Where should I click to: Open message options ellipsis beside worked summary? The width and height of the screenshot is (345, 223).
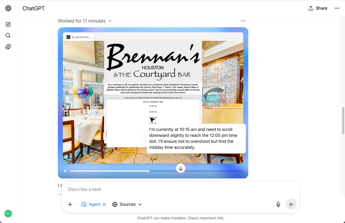click(x=243, y=21)
